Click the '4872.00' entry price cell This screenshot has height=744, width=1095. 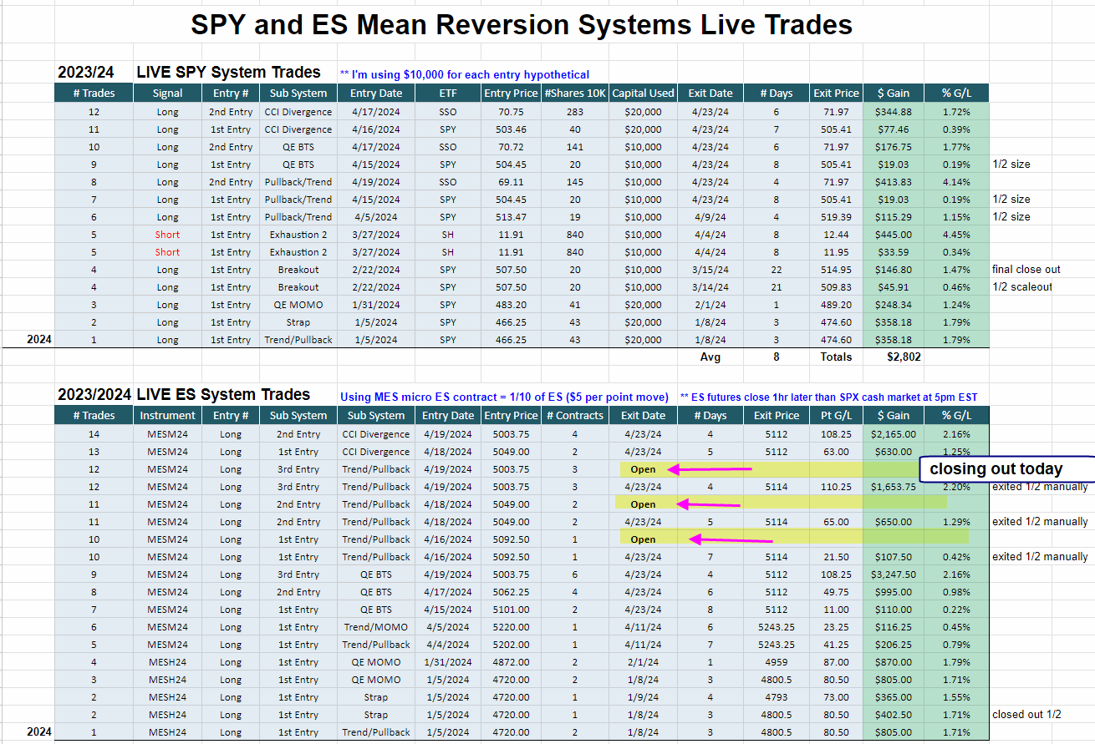(x=512, y=662)
